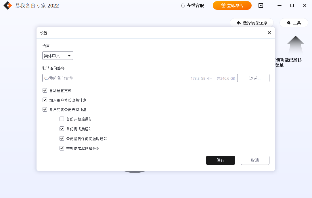Toggle 加入用户体验改善计划 checkbox

[45, 100]
